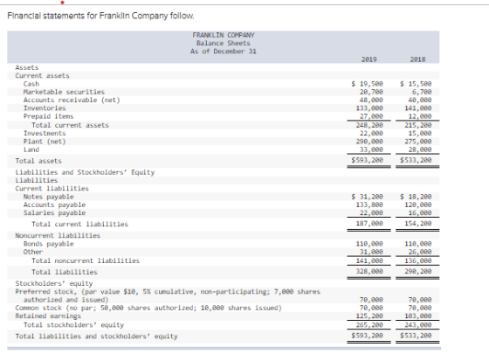Click the Total assets label
The height and width of the screenshot is (354, 489).
38,161
